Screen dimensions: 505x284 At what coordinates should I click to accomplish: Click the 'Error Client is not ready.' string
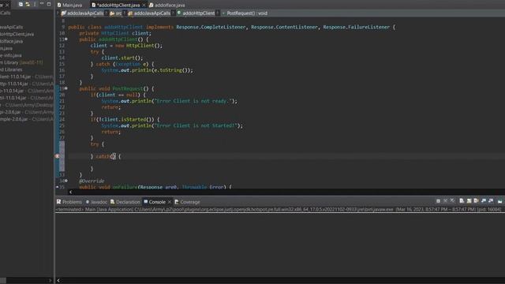193,101
